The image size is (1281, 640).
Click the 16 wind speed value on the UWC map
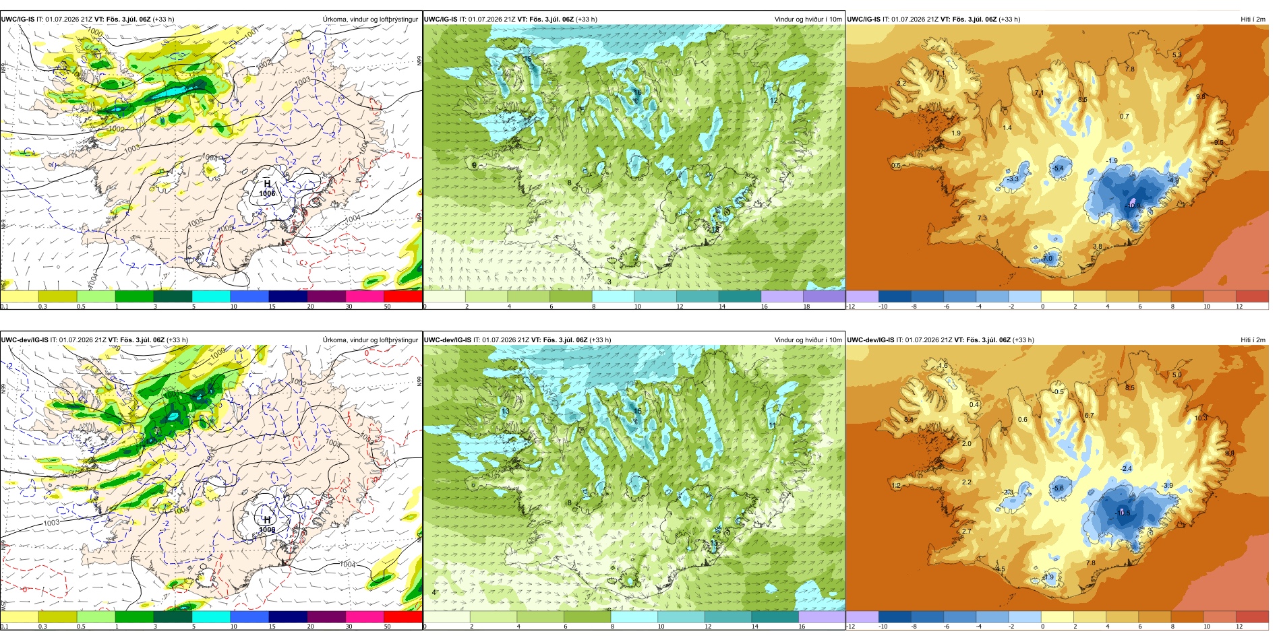click(x=638, y=92)
